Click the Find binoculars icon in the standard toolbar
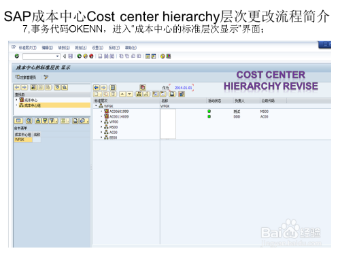 (x=106, y=56)
